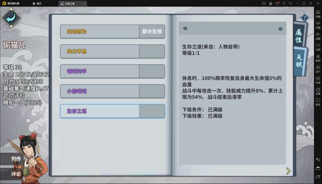This screenshot has width=322, height=184.
Task: Open multi-instance 多开 icon
Action: (318, 69)
